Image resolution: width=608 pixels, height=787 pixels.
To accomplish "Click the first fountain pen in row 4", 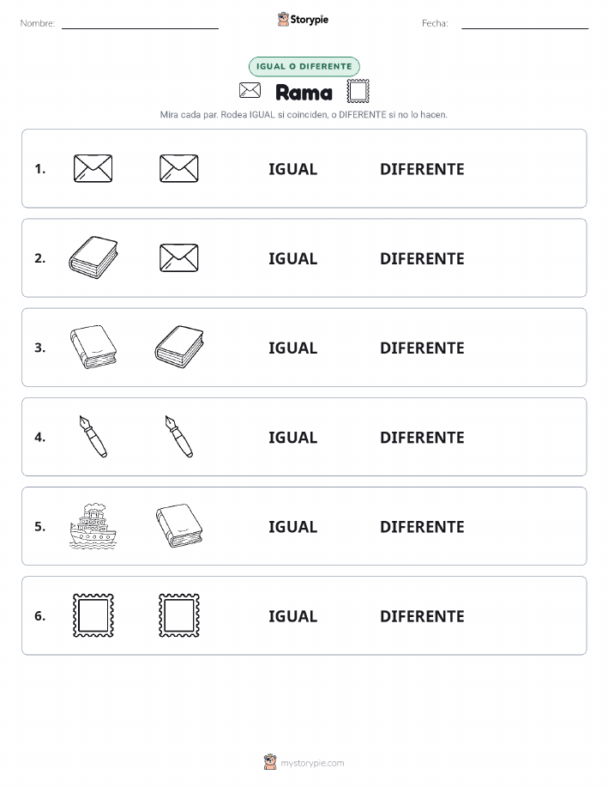I will point(93,436).
